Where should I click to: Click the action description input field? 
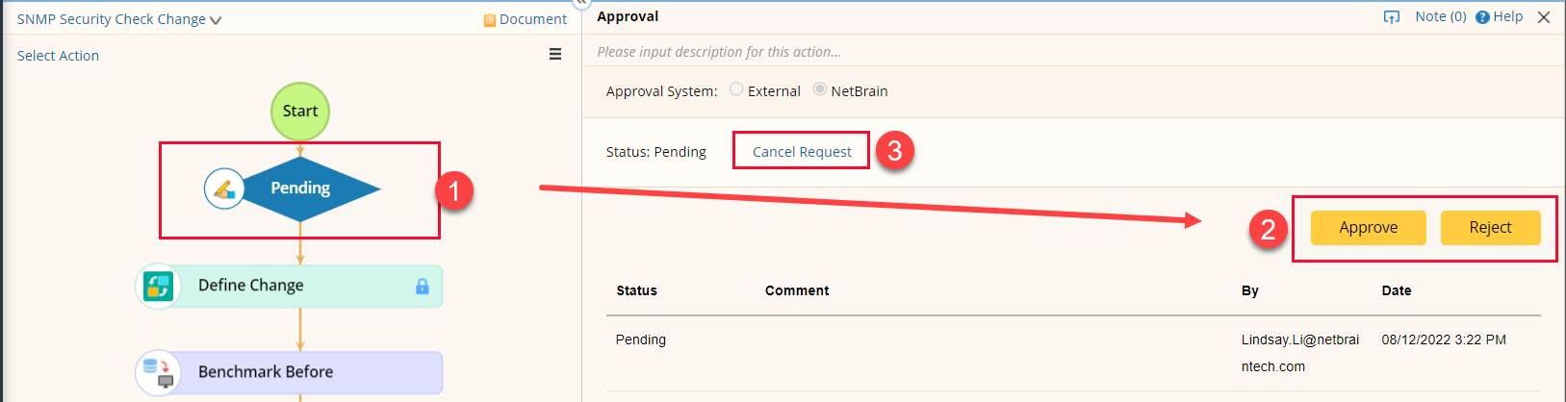pyautogui.click(x=866, y=52)
